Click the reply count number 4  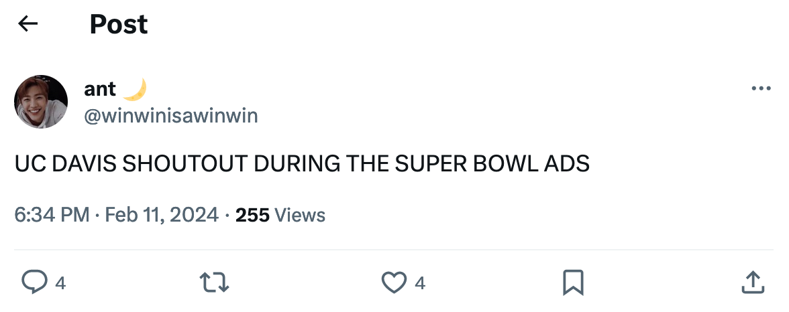(60, 284)
